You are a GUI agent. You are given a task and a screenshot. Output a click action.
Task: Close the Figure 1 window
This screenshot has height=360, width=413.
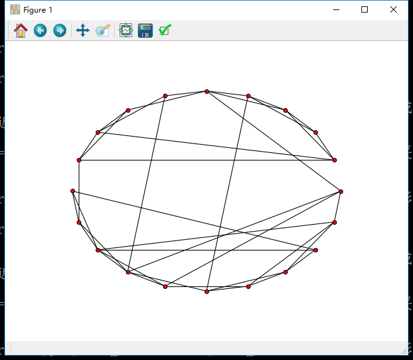[x=393, y=9]
